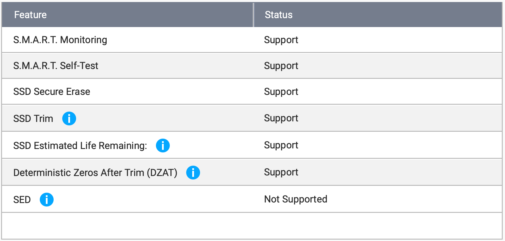
Task: Select Support status for S.M.A.R.T. Self-Test
Action: (x=281, y=66)
